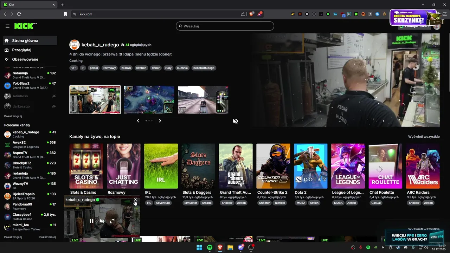Show next featured stream with right chevron
This screenshot has width=450, height=253.
pyautogui.click(x=160, y=121)
